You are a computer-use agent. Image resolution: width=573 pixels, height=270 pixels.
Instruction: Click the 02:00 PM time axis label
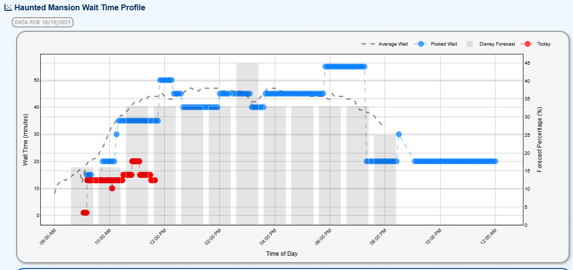coord(214,237)
